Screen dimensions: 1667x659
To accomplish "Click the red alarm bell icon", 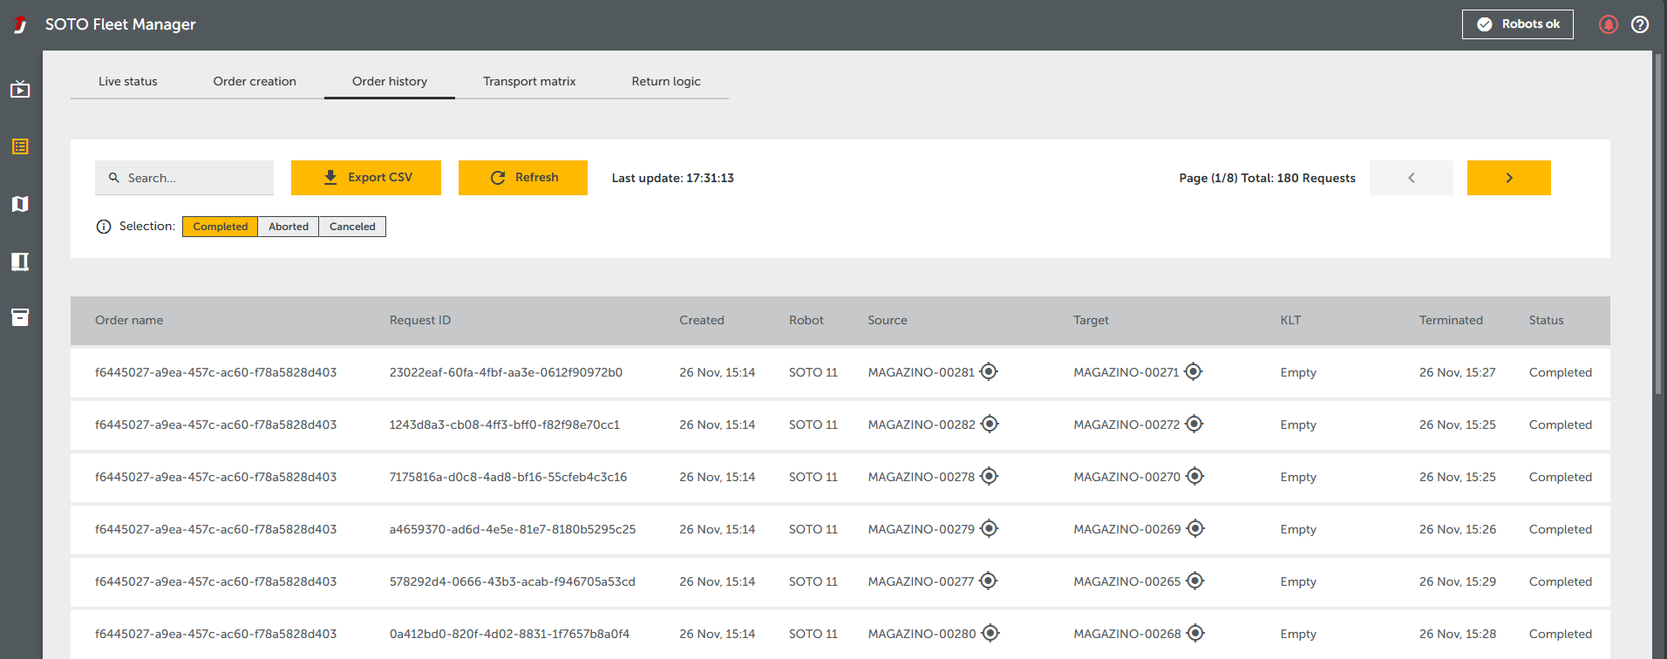I will (x=1609, y=24).
